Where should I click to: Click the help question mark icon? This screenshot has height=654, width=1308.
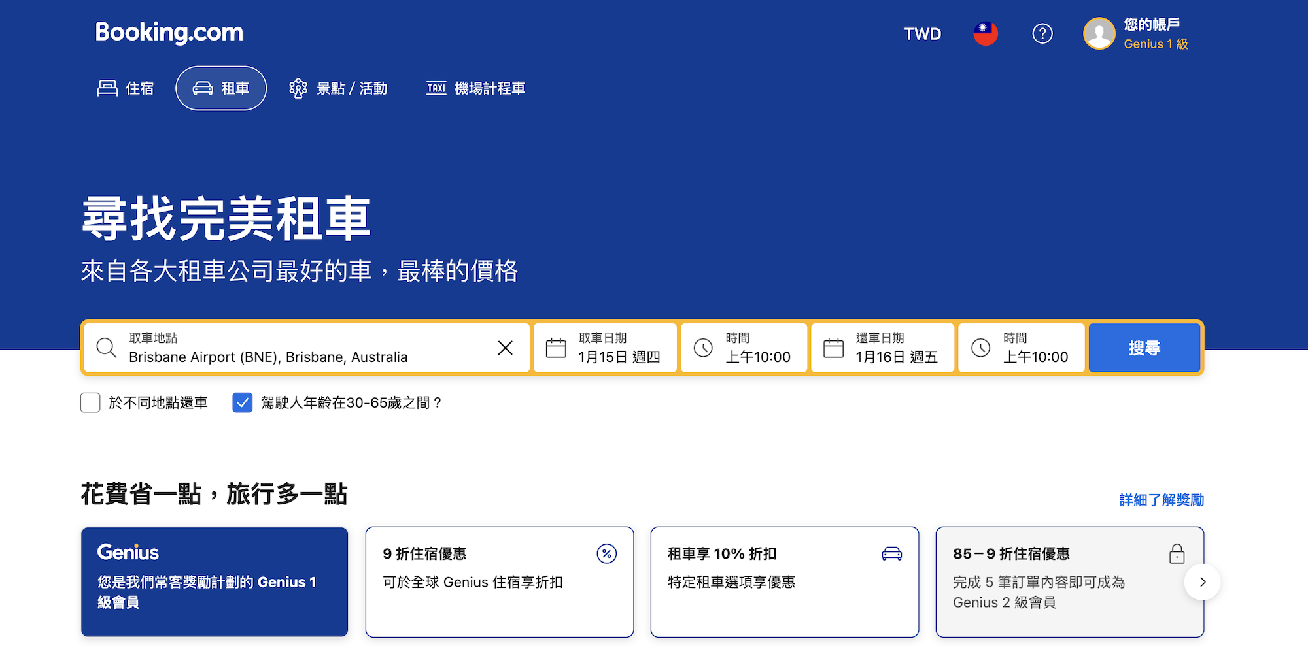click(x=1042, y=33)
